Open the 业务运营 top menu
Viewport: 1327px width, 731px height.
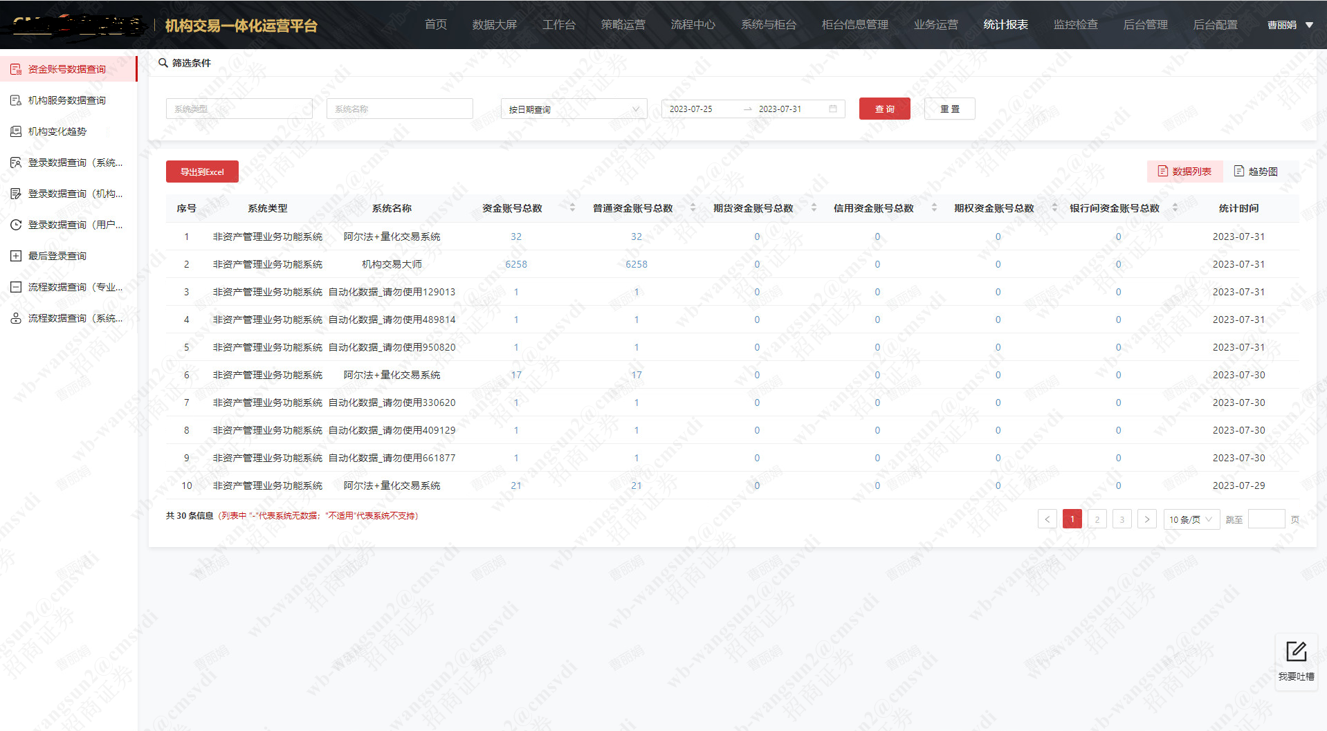coord(936,25)
